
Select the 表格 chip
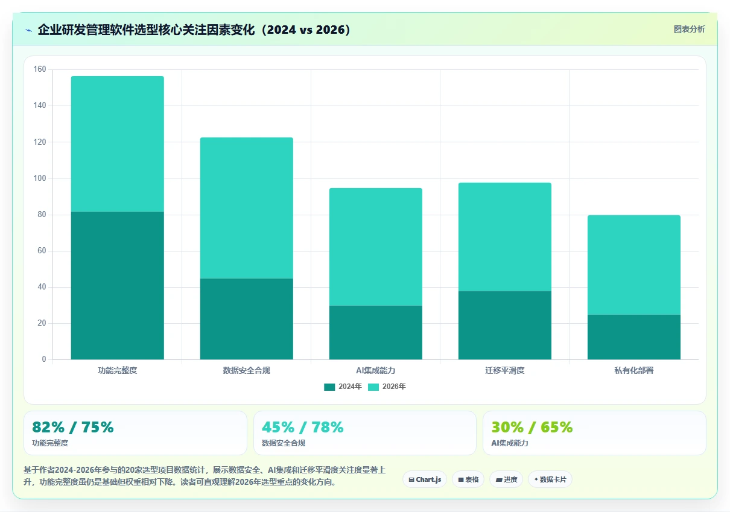(x=468, y=479)
